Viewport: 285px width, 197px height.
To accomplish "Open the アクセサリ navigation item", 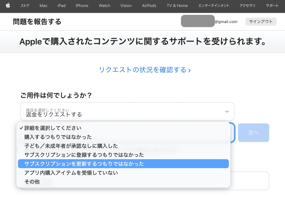I will coord(247,6).
